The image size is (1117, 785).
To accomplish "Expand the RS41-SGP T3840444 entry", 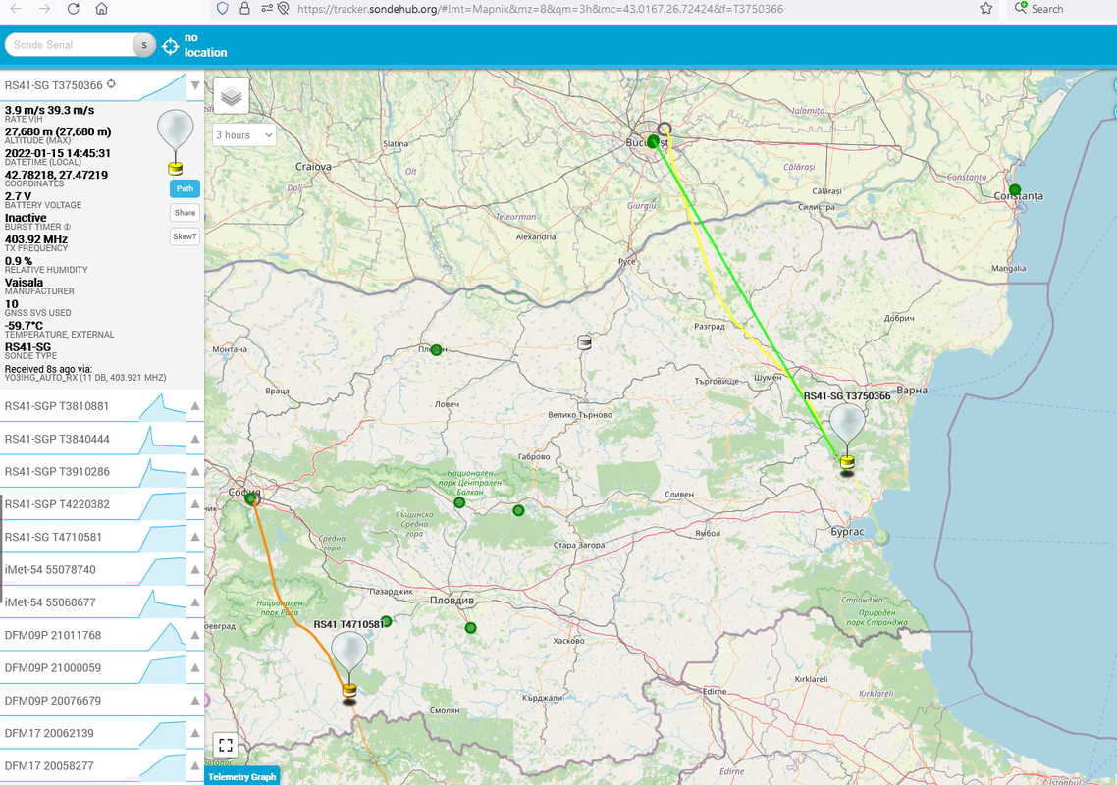I will 195,439.
